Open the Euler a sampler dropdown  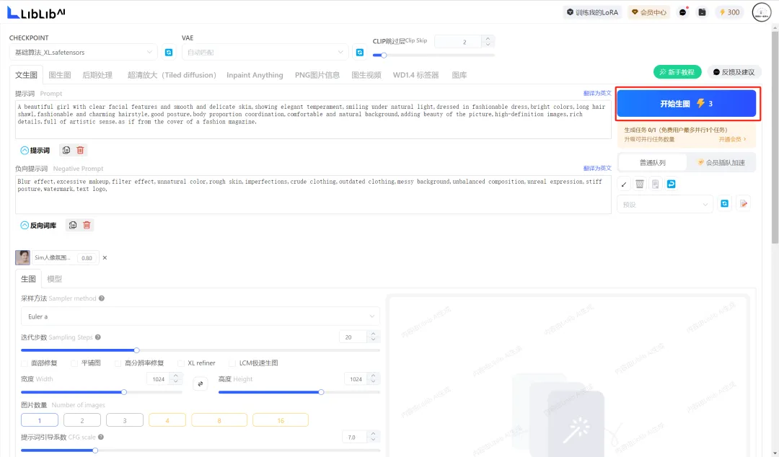point(201,316)
